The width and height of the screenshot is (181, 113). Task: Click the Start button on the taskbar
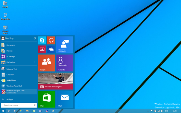(x=3, y=111)
